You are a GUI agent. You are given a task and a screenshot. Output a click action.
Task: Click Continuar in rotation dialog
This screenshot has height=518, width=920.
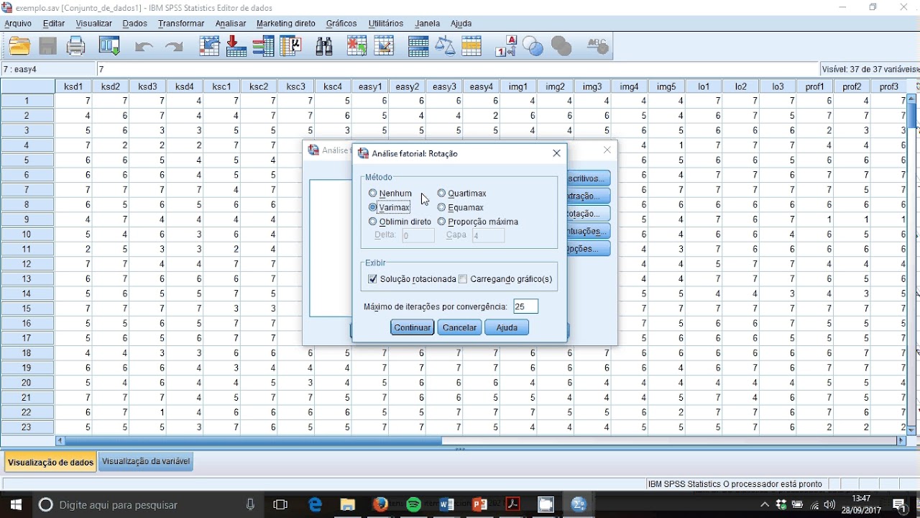[413, 327]
